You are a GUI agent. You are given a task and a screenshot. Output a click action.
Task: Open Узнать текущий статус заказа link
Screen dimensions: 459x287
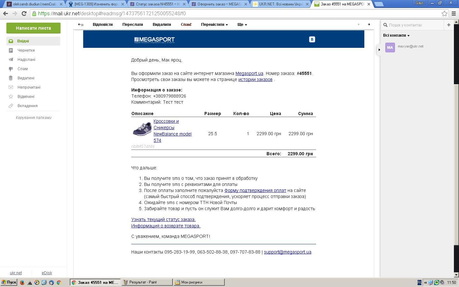163,219
